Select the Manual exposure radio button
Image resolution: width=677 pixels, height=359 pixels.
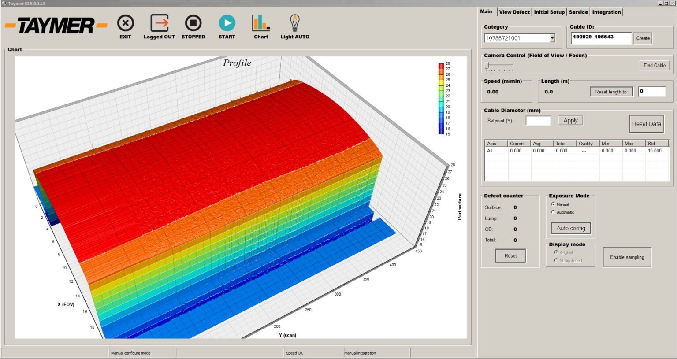[553, 204]
